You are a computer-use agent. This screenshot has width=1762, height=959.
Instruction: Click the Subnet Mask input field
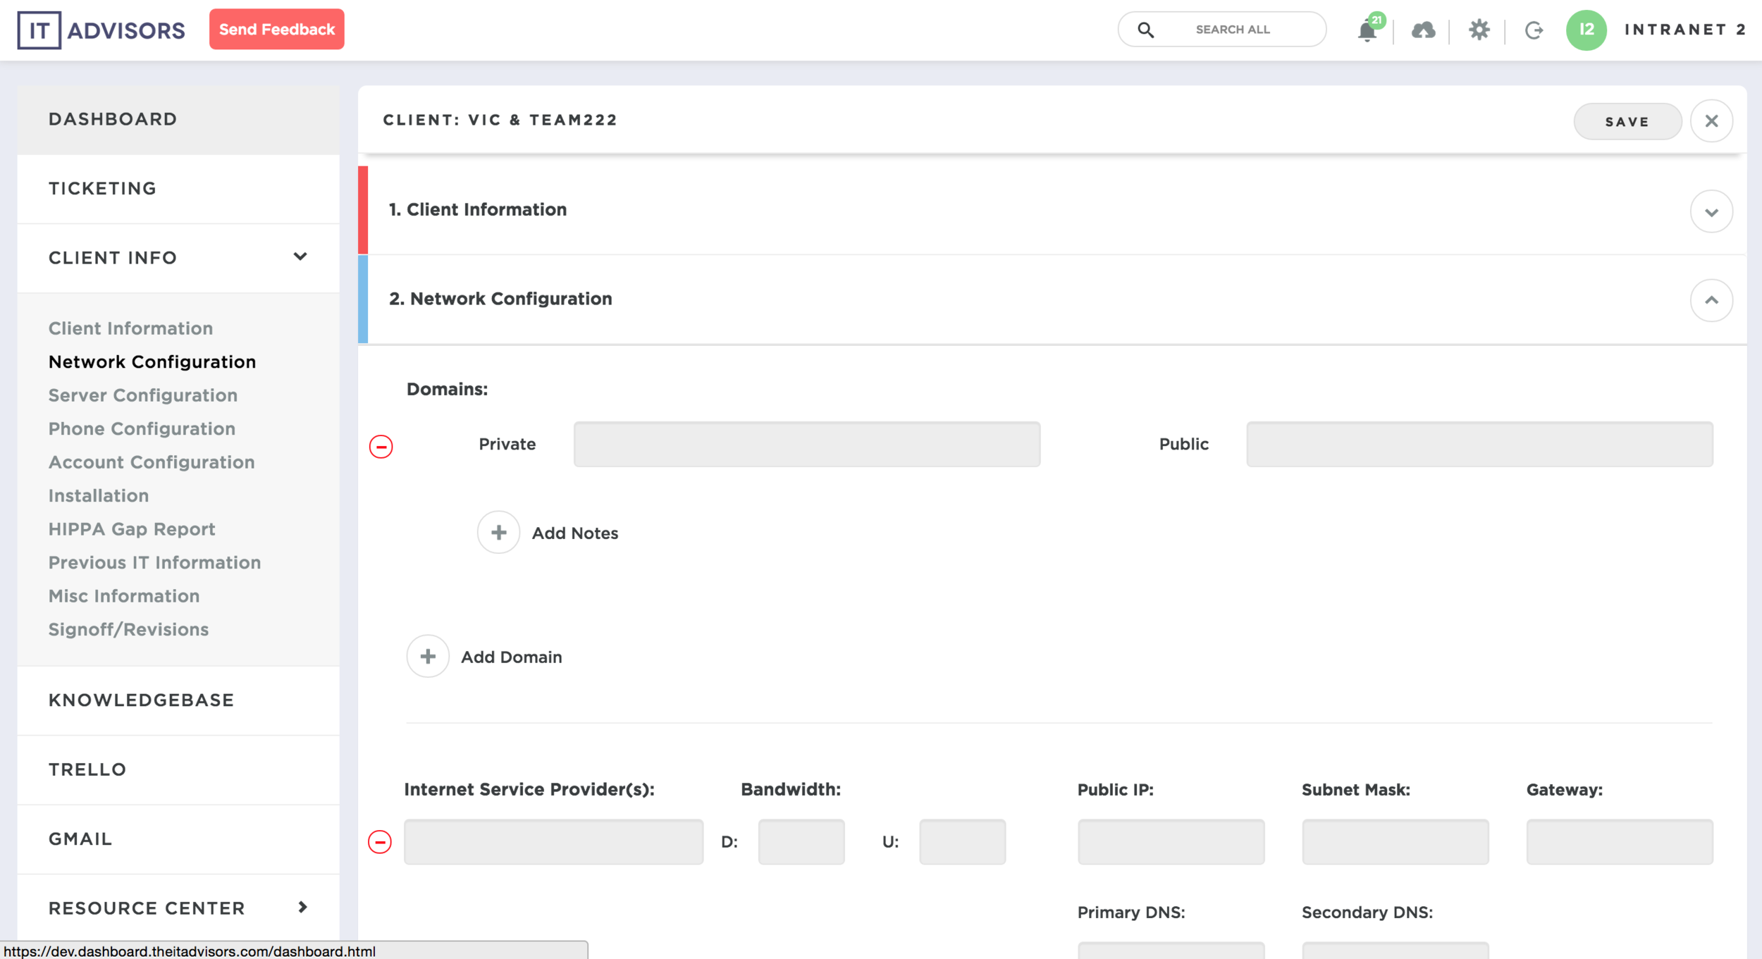[x=1396, y=841]
